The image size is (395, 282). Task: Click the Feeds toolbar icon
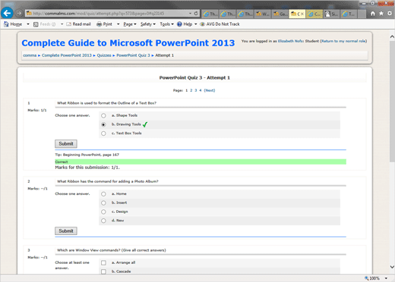36,24
